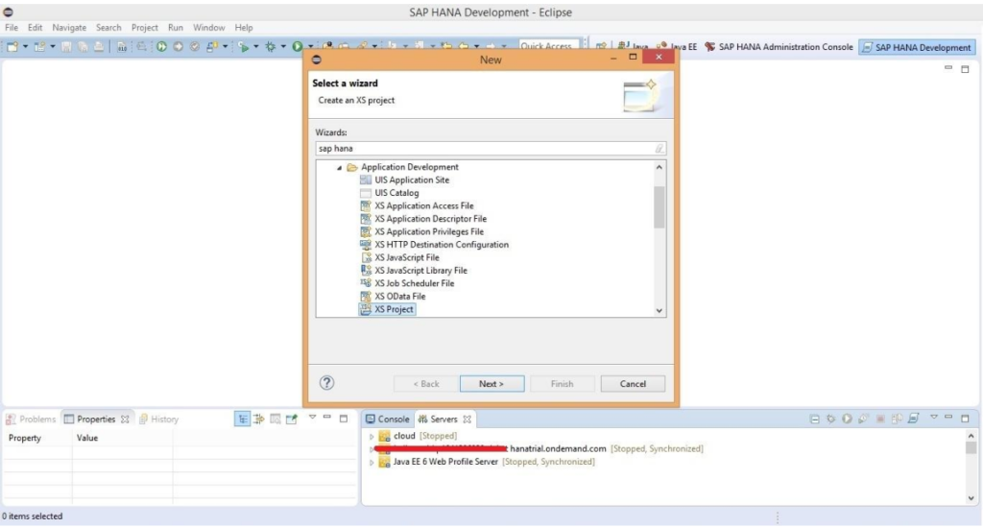The width and height of the screenshot is (983, 528).
Task: Click the help question mark icon
Action: click(x=326, y=383)
